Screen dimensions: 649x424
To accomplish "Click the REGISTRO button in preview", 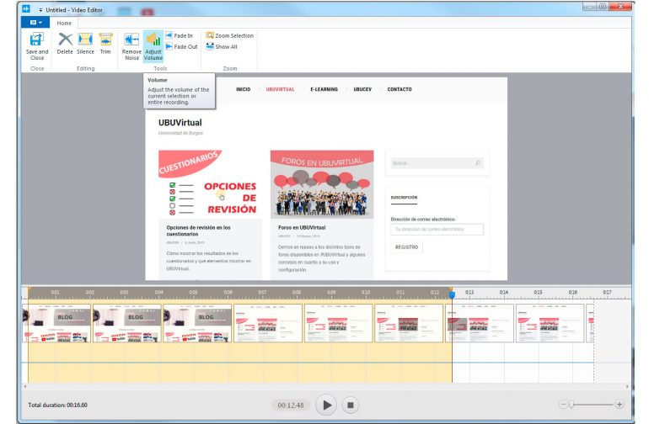I will pyautogui.click(x=406, y=247).
